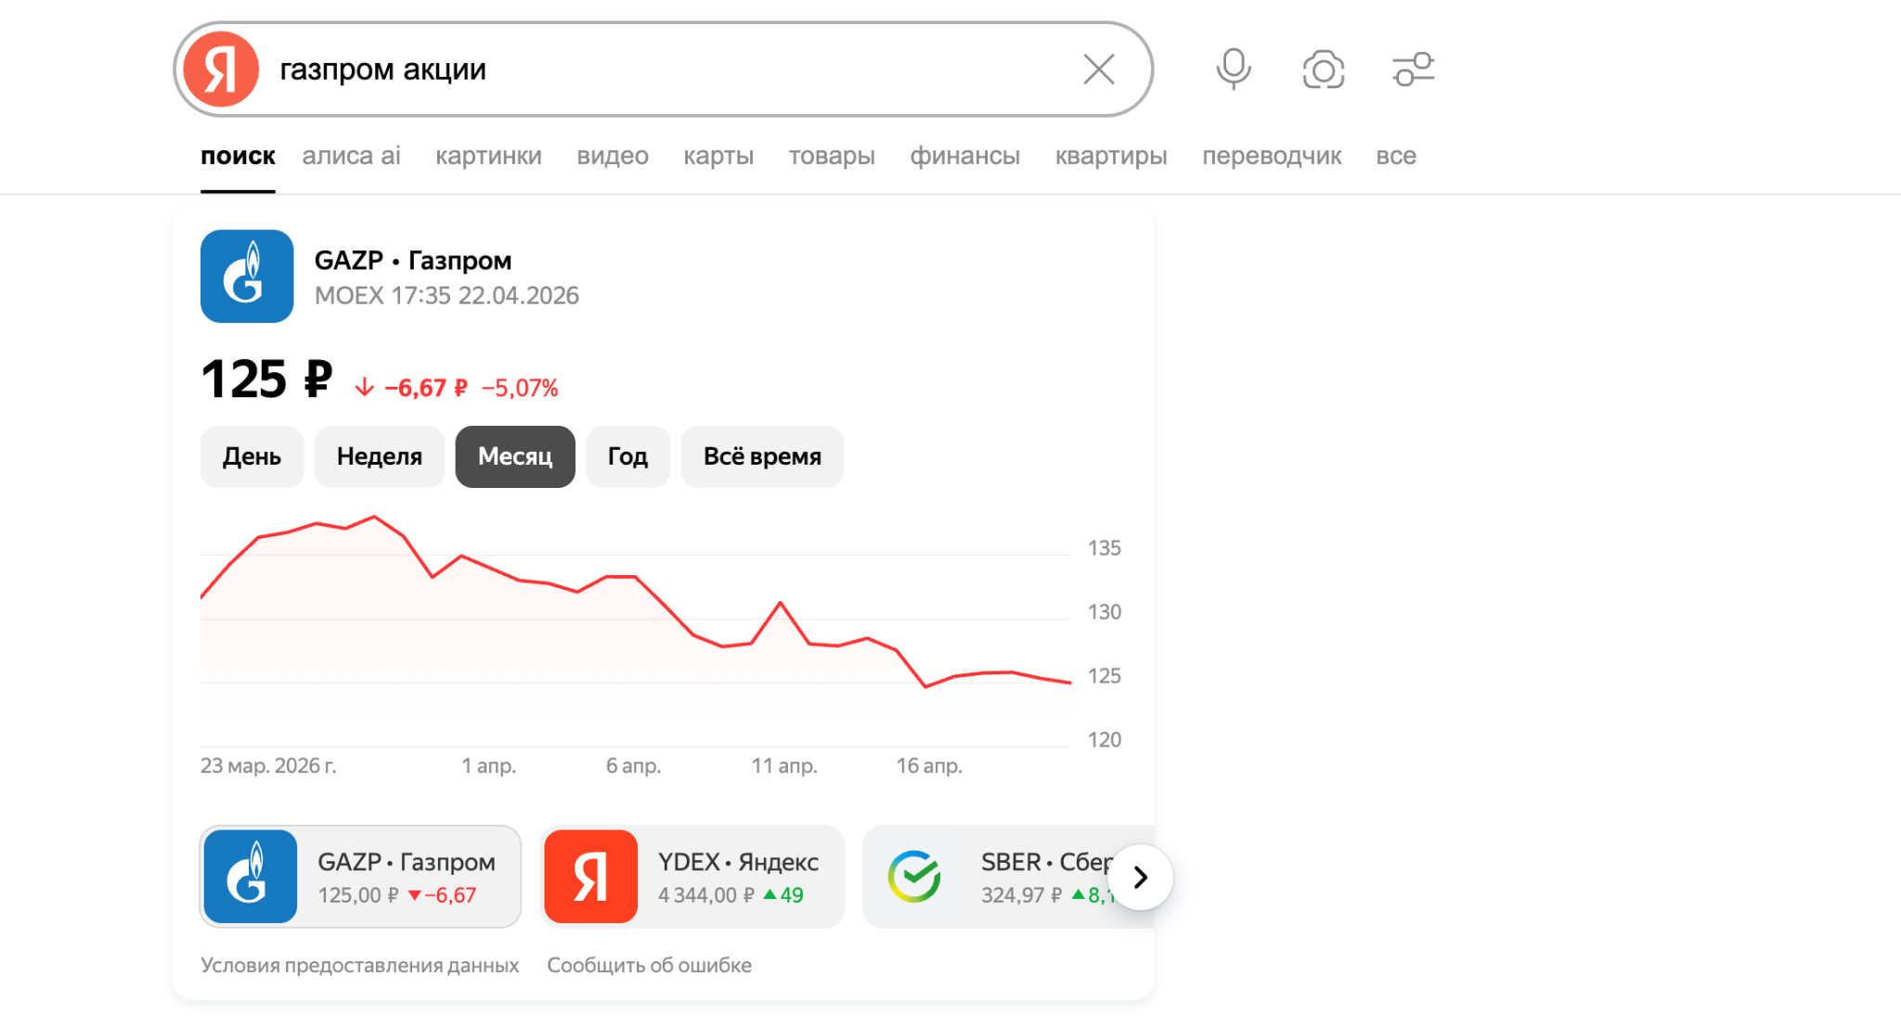Switch to the картинки tab
The height and width of the screenshot is (1026, 1901).
pos(488,156)
